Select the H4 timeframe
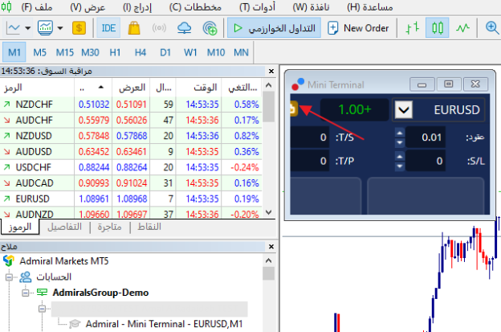Image resolution: width=501 pixels, height=332 pixels. pos(141,52)
